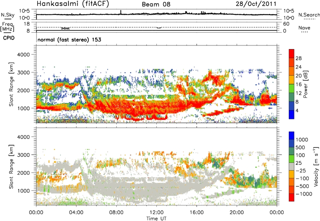Click power colorbar value 16
The image size is (320, 221).
298,85
